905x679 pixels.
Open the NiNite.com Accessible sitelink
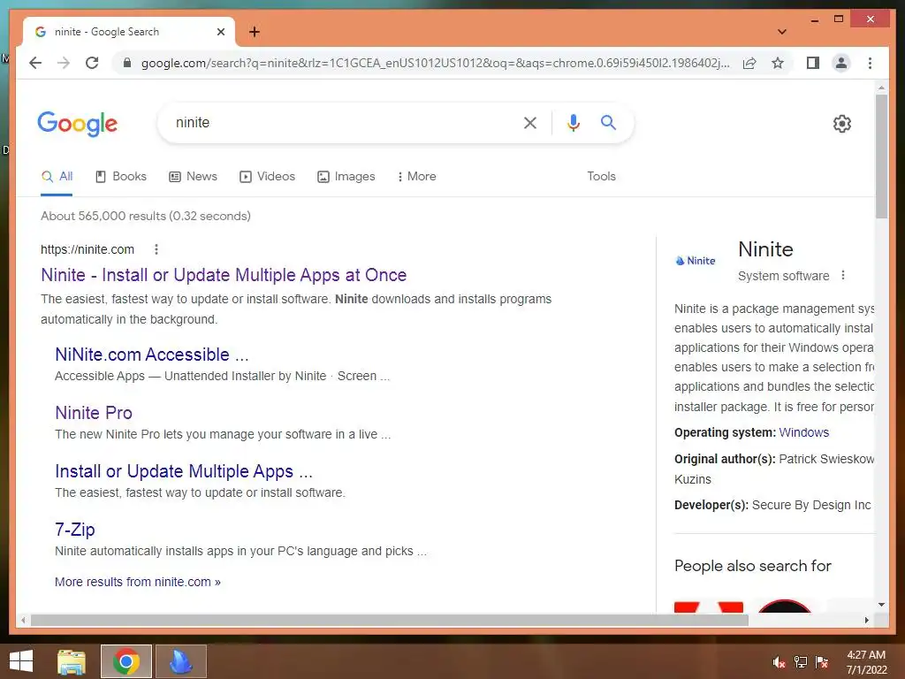(x=152, y=355)
